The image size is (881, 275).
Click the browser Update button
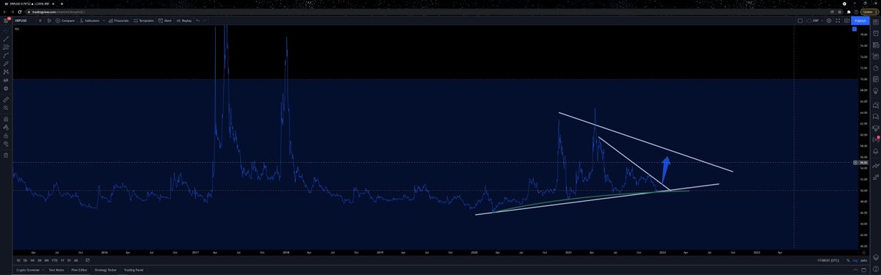point(869,12)
